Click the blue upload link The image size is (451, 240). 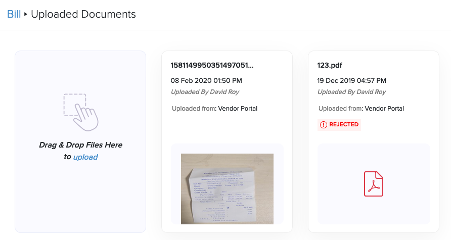point(85,157)
